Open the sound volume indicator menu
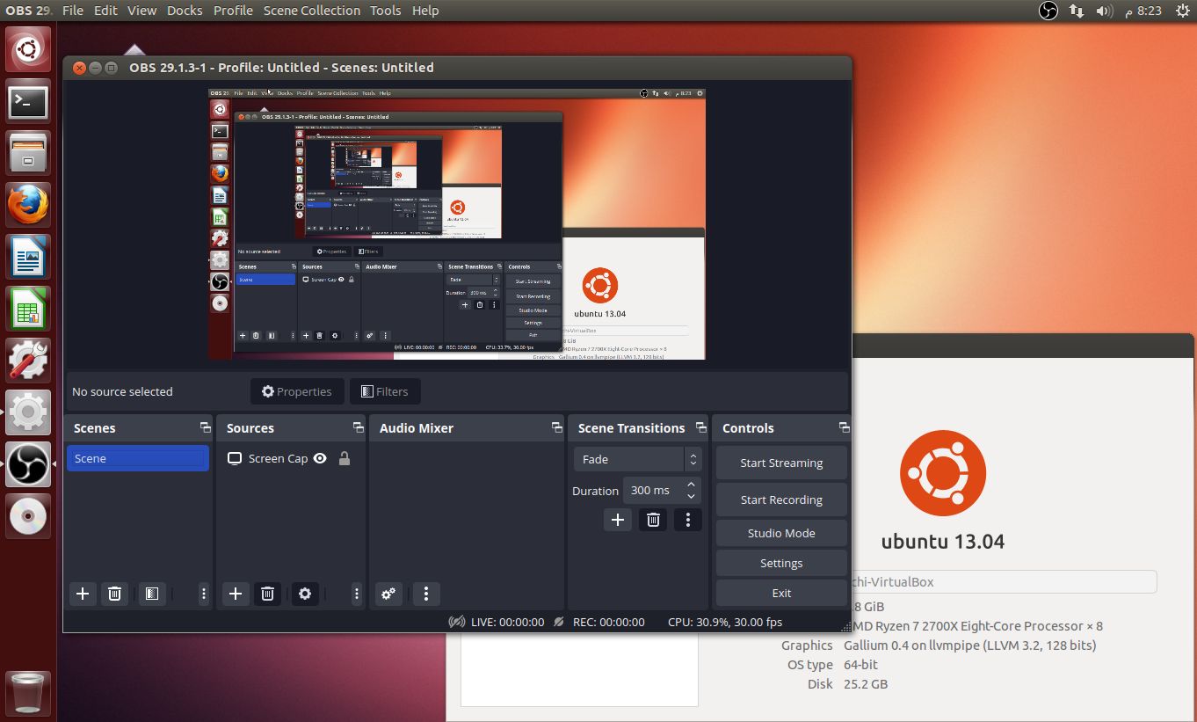The image size is (1197, 722). [1105, 11]
